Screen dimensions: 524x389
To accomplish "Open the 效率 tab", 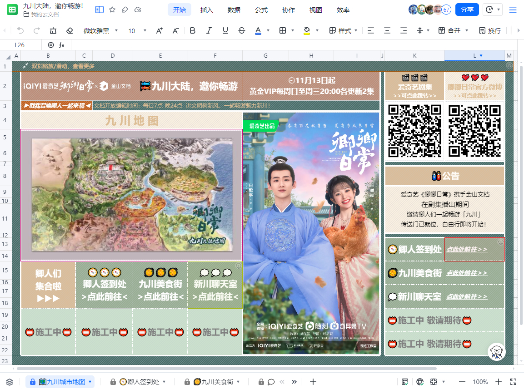I will [x=343, y=10].
